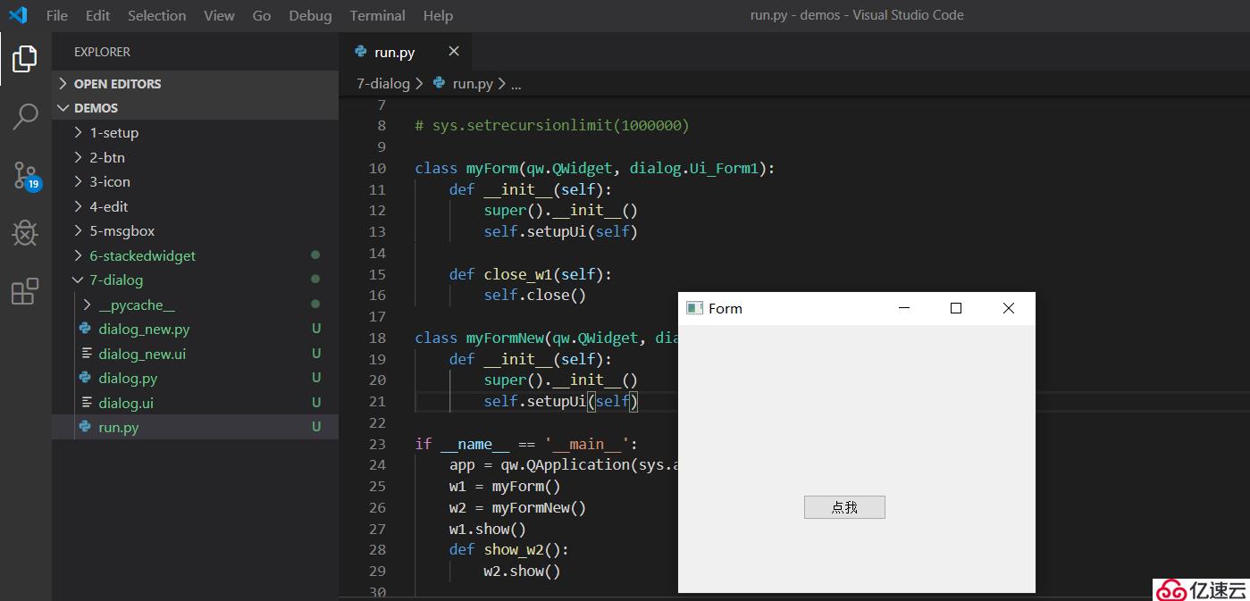Click 'self.close()' on line 16
The height and width of the screenshot is (601, 1250).
[x=534, y=295]
